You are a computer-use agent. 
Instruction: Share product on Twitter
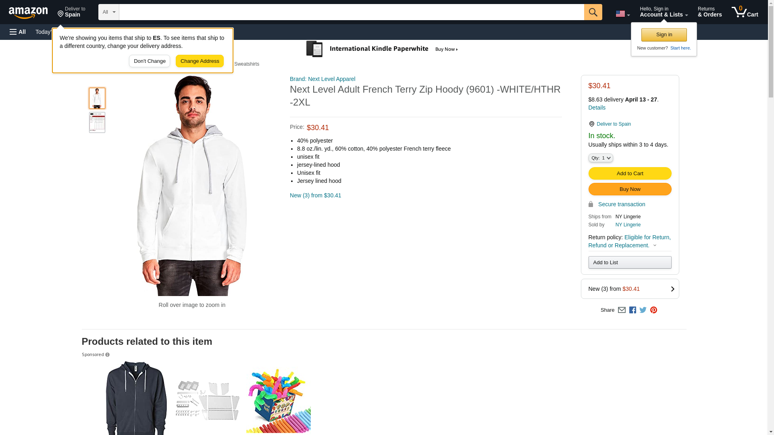point(643,310)
